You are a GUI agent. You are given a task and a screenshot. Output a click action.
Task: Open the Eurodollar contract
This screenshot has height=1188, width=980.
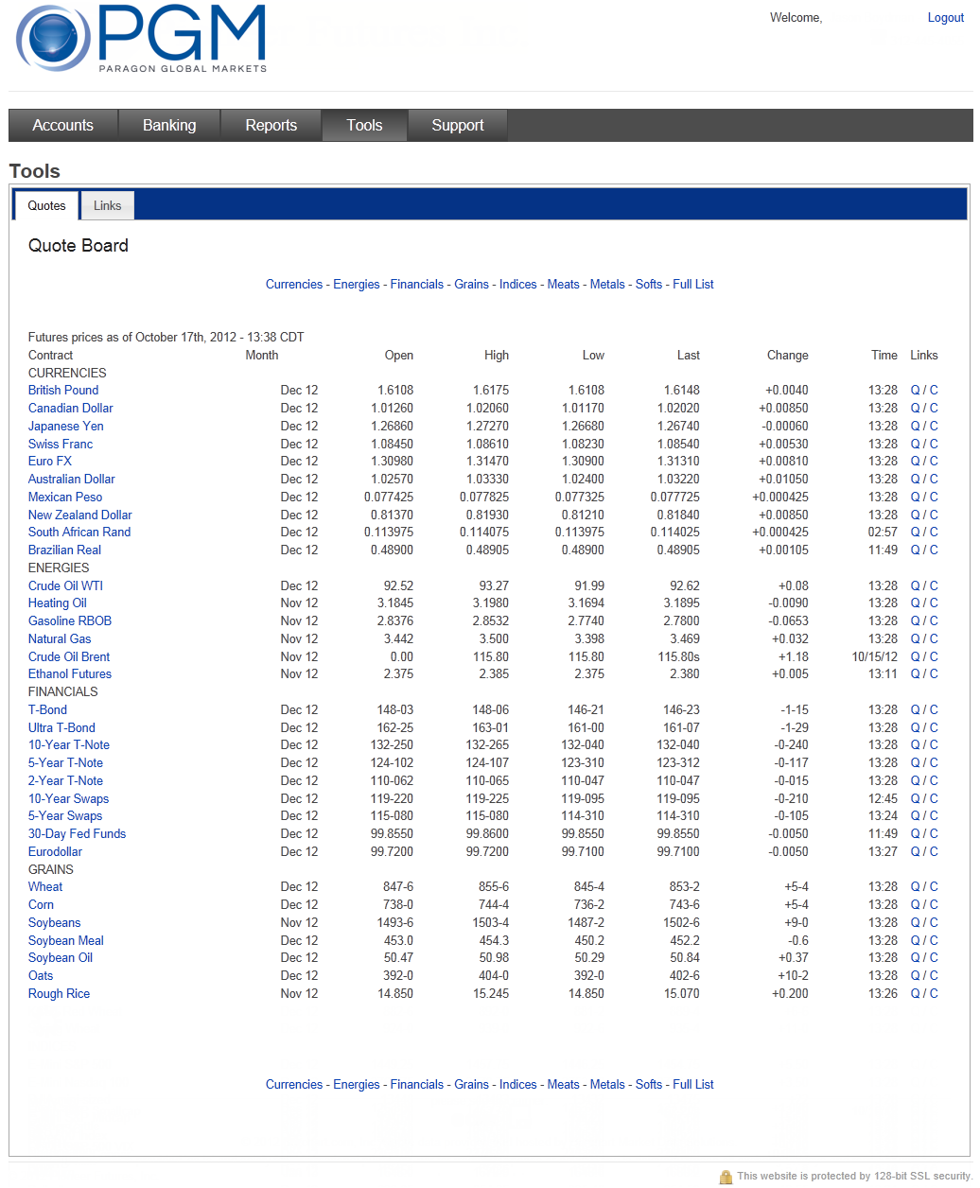pyautogui.click(x=55, y=852)
